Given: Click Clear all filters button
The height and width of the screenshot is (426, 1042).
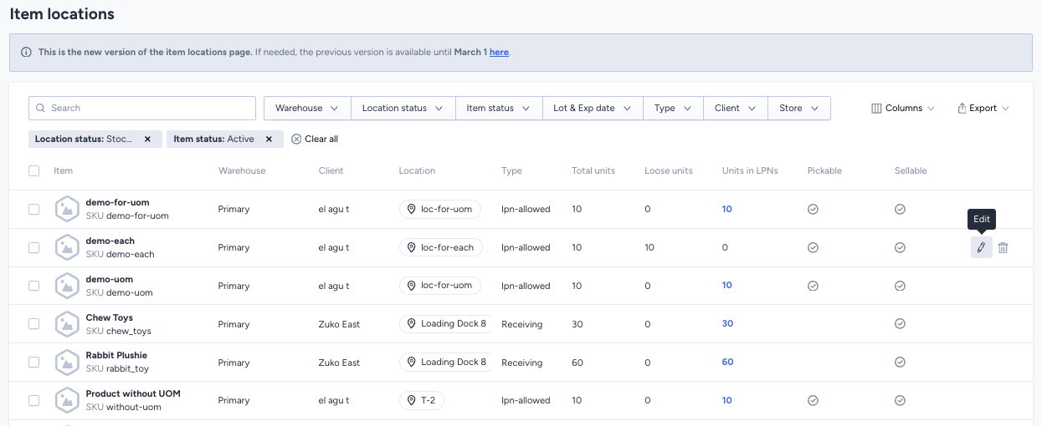Looking at the screenshot, I should (x=315, y=139).
